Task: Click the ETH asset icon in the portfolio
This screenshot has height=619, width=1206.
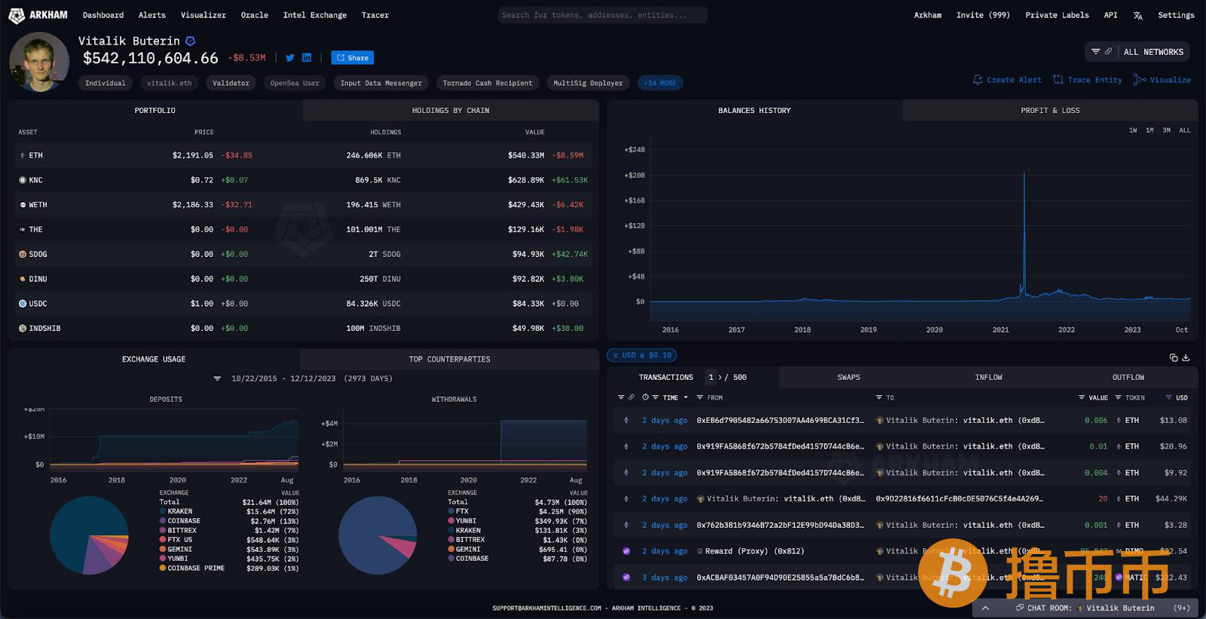Action: pyautogui.click(x=23, y=155)
